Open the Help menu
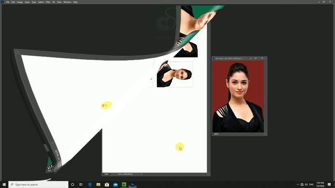This screenshot has width=335, height=188. (x=75, y=2)
